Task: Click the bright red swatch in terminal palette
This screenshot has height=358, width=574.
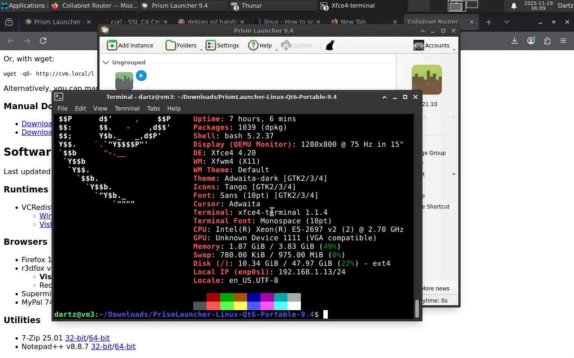Action: (x=213, y=306)
